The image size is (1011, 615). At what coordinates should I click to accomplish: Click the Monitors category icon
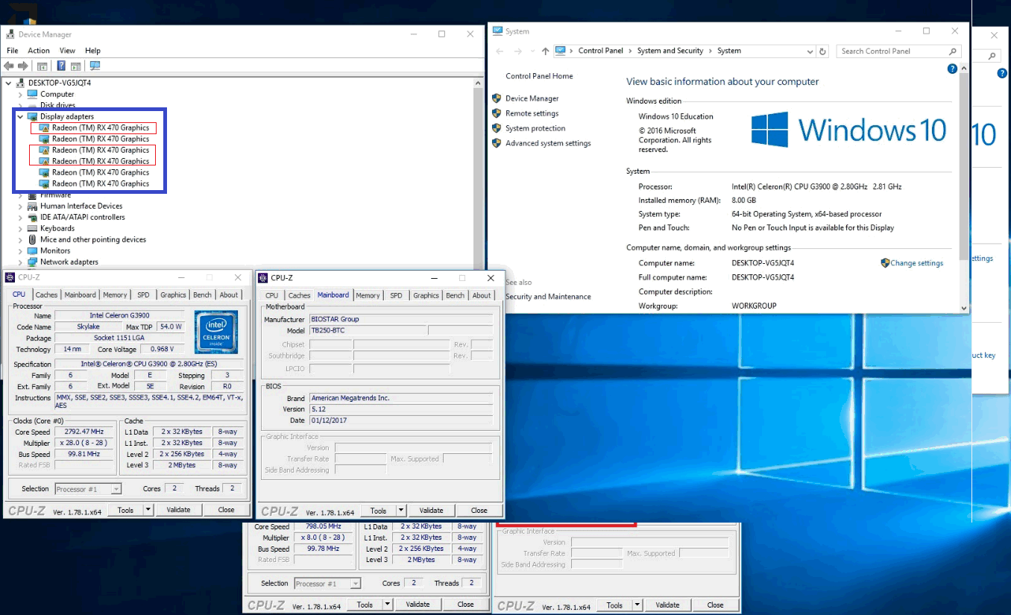coord(32,250)
